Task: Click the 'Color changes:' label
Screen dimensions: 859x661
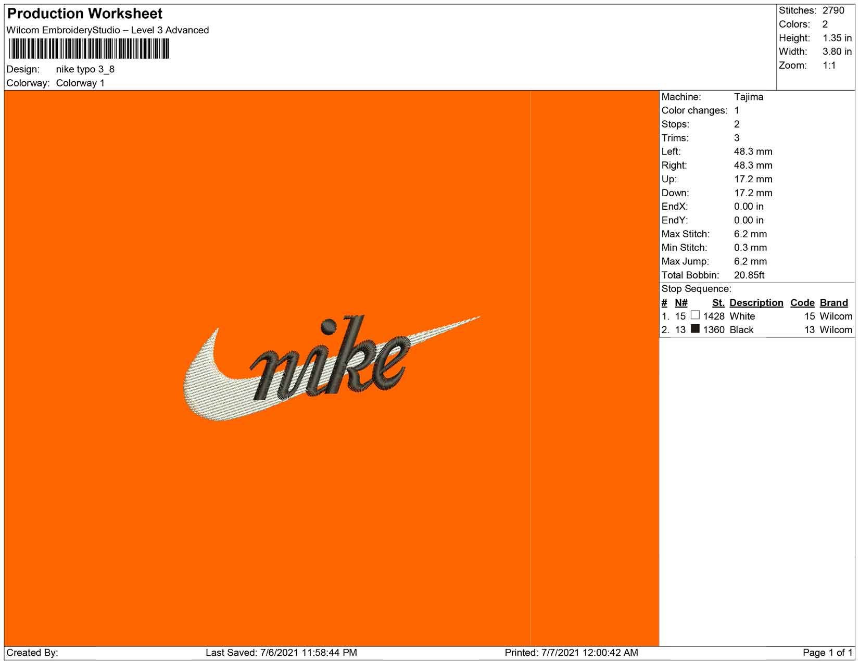Action: click(x=694, y=110)
